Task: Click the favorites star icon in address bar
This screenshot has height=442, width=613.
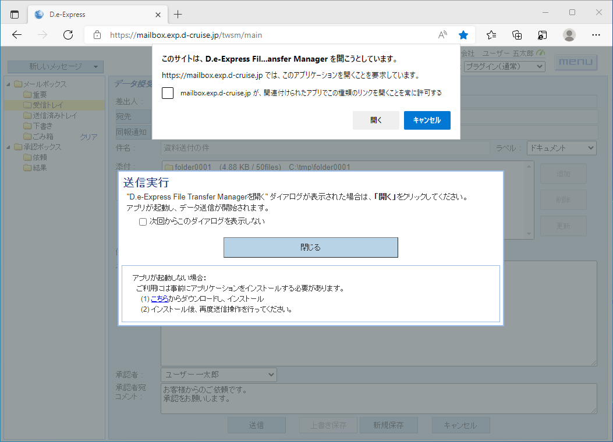Action: point(463,35)
